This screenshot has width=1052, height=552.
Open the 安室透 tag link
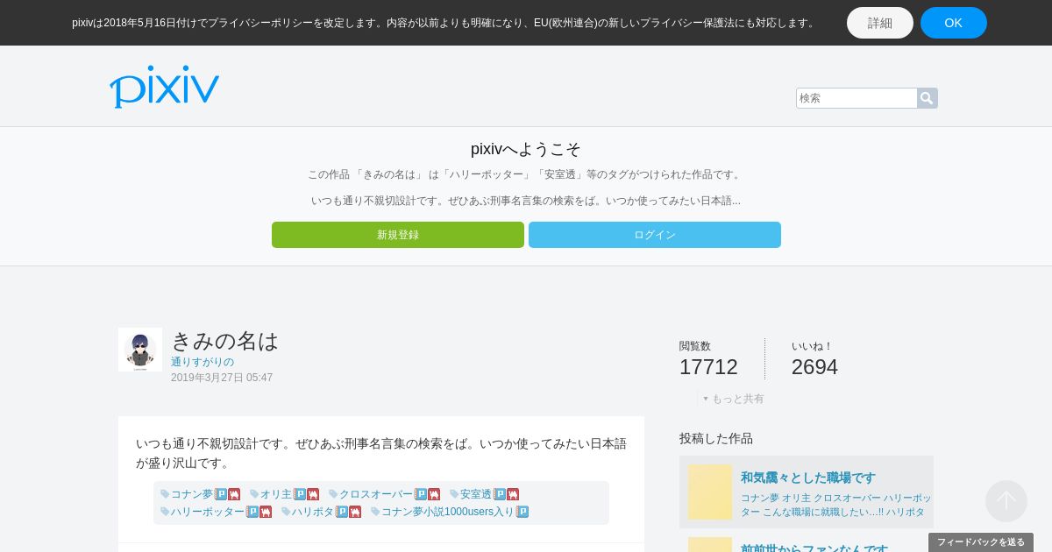point(476,494)
